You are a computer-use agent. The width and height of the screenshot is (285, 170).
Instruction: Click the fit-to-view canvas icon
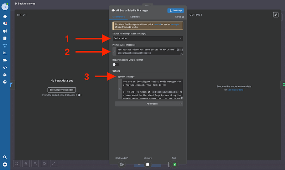coord(16,164)
